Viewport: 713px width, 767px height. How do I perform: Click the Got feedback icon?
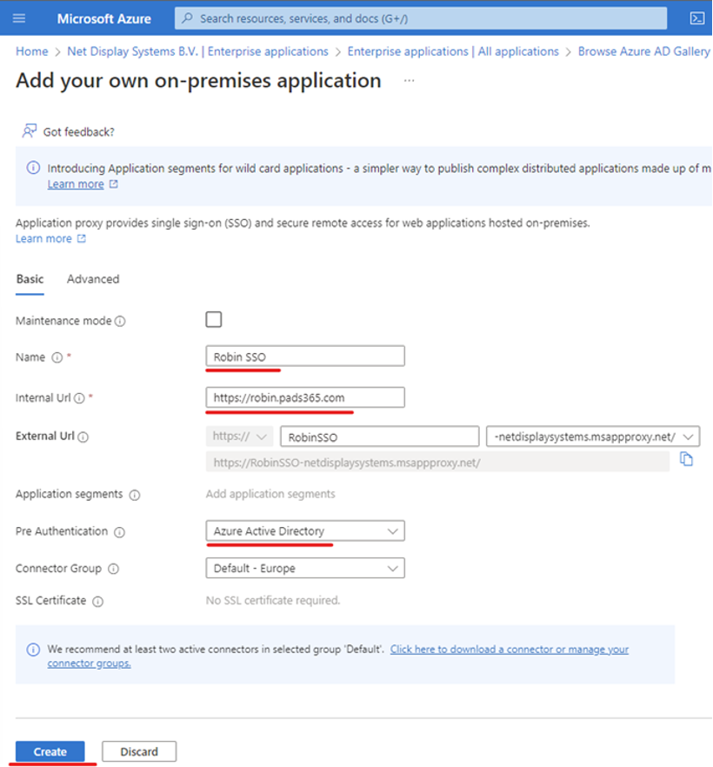[30, 131]
